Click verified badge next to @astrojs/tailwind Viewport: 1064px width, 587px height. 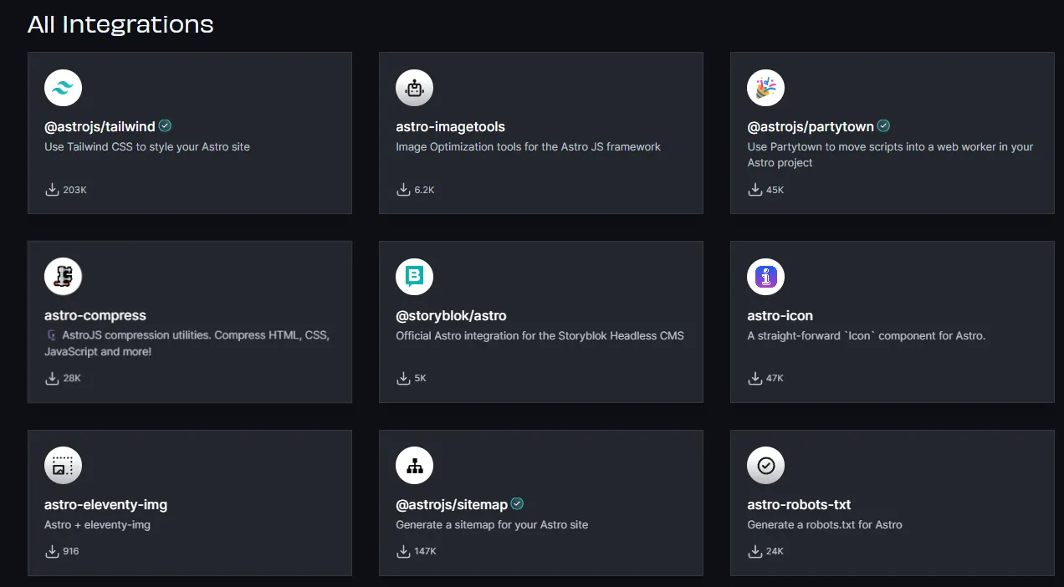click(x=166, y=126)
